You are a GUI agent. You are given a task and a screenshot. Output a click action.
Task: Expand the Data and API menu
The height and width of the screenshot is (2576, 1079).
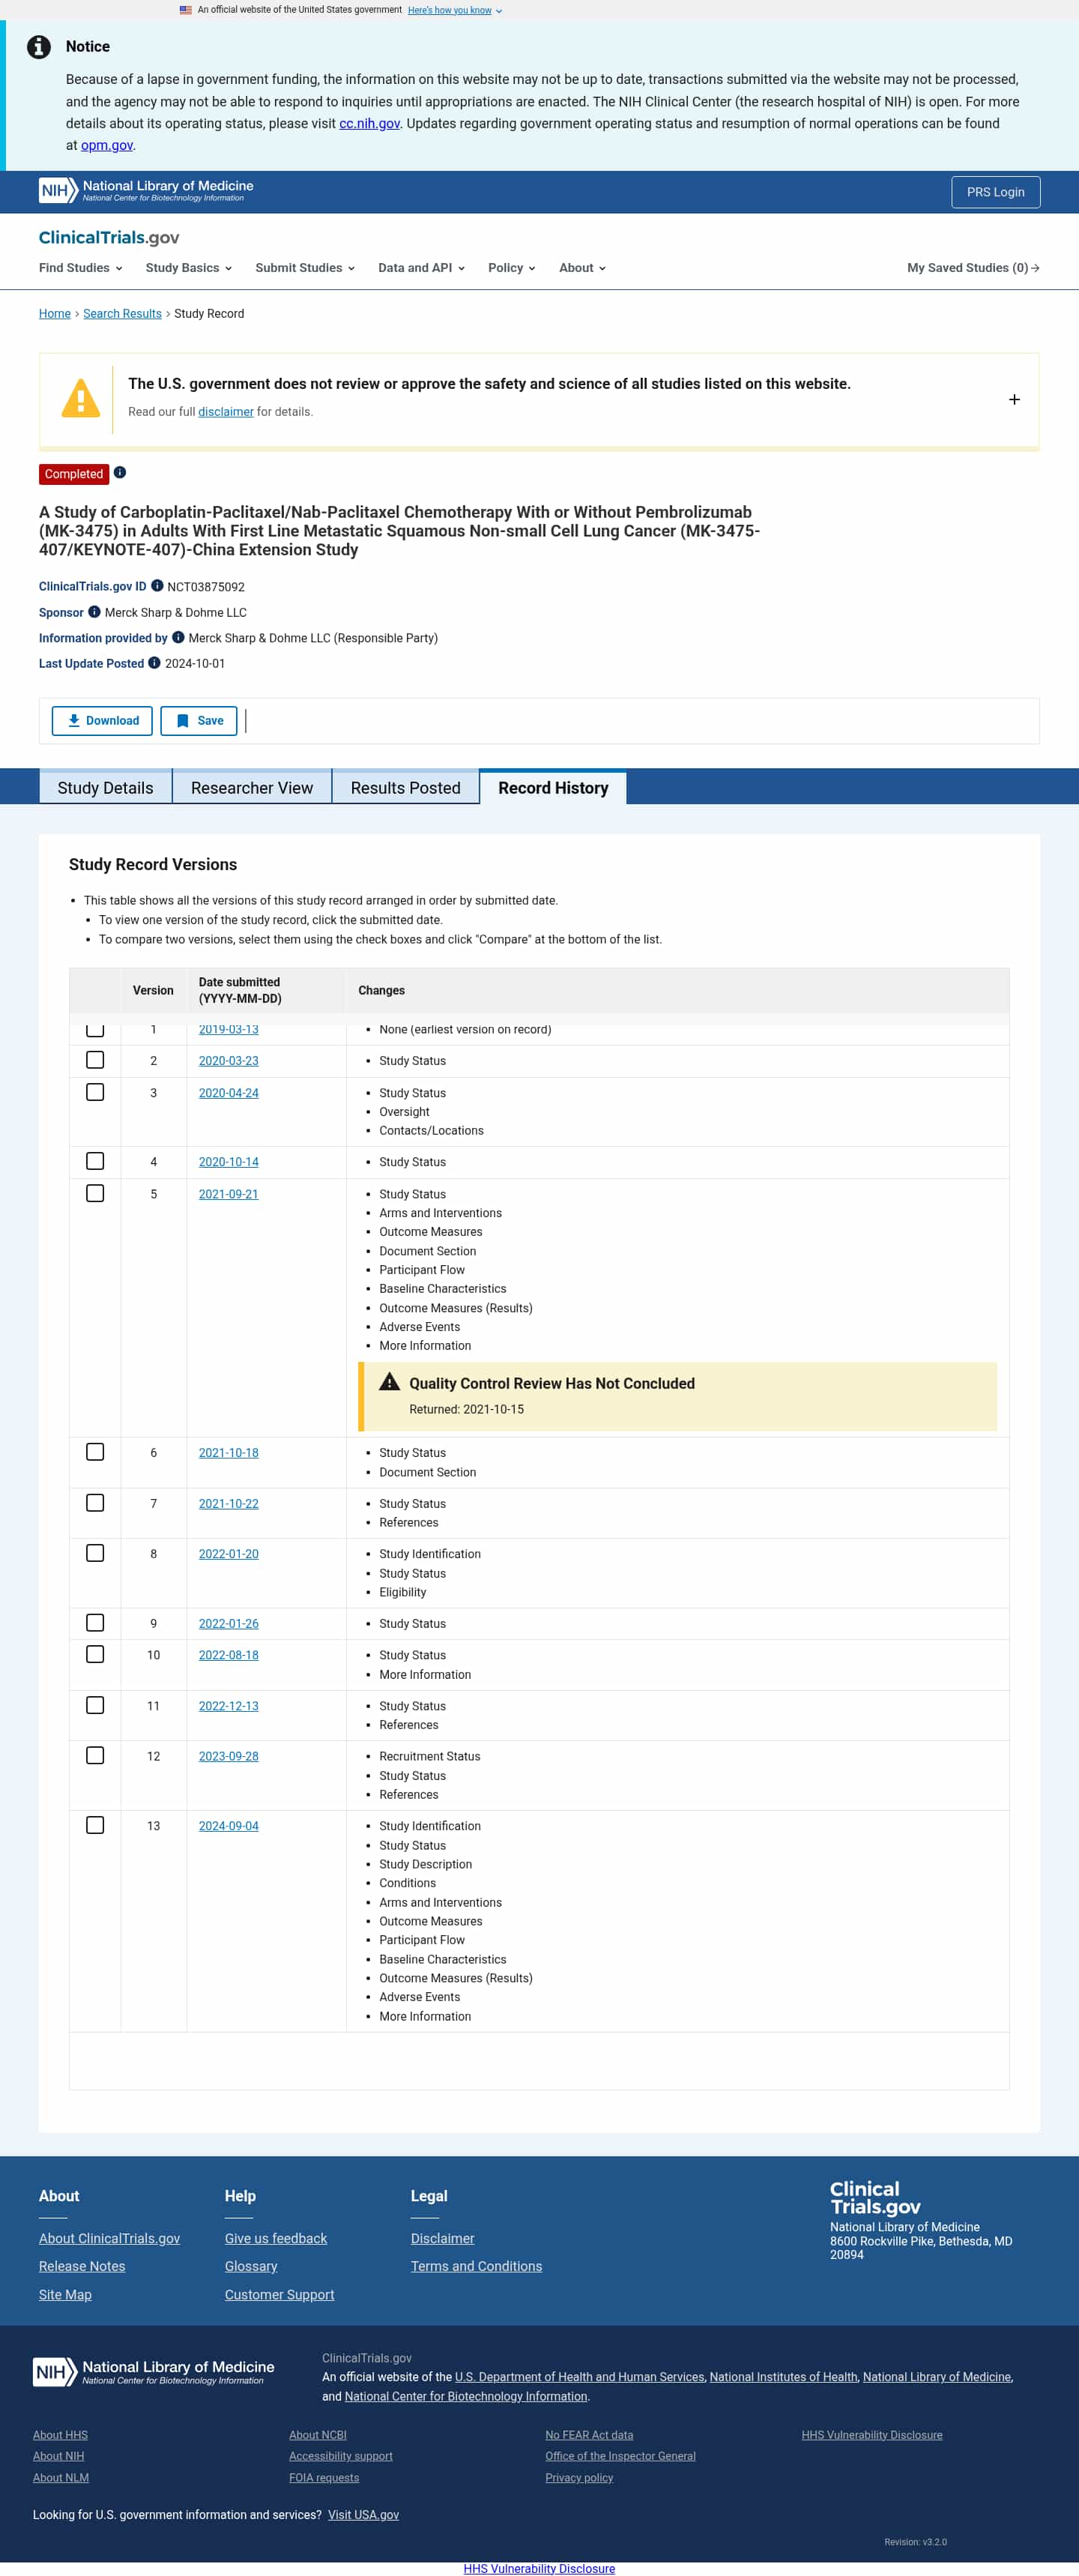click(x=421, y=268)
